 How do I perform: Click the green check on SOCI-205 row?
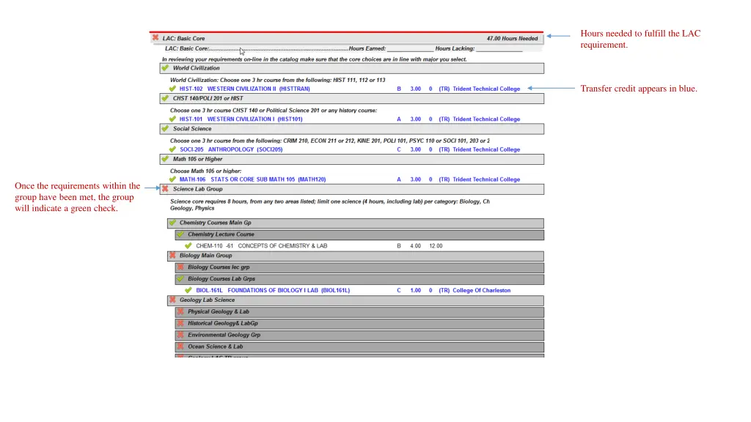point(172,149)
